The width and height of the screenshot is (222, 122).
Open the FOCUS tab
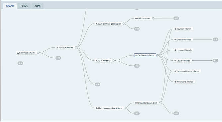coord(24,6)
